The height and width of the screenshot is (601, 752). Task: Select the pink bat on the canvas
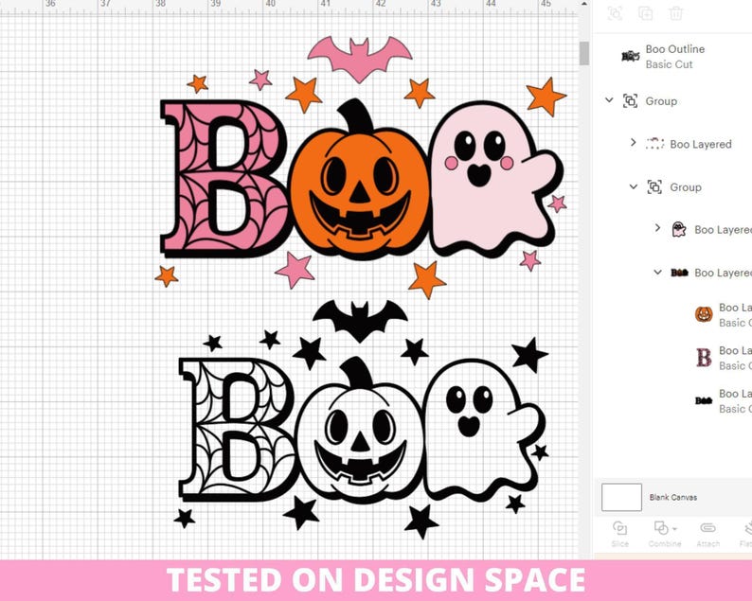click(360, 60)
